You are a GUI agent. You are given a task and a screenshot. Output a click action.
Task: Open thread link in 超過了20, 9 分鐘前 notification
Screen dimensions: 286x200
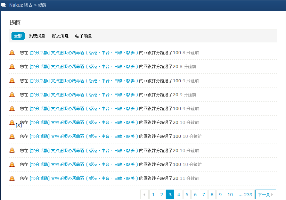tap(84, 95)
